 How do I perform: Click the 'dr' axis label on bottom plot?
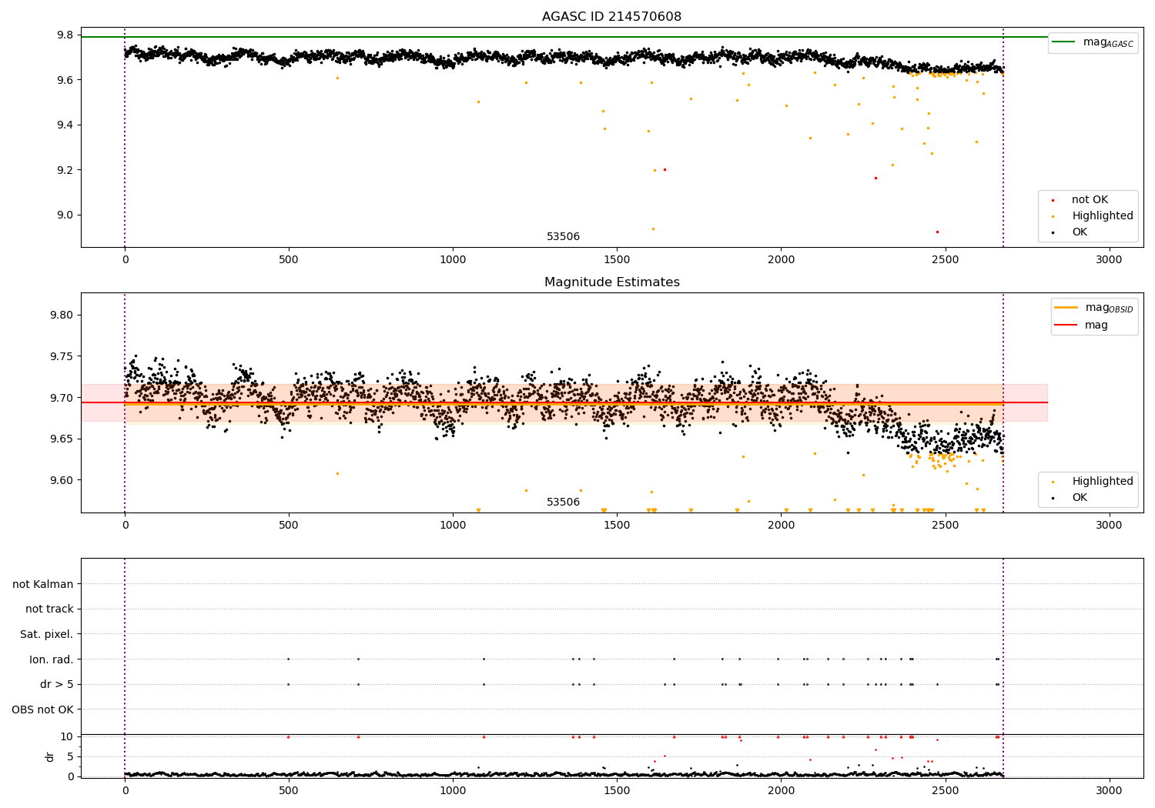(50, 756)
